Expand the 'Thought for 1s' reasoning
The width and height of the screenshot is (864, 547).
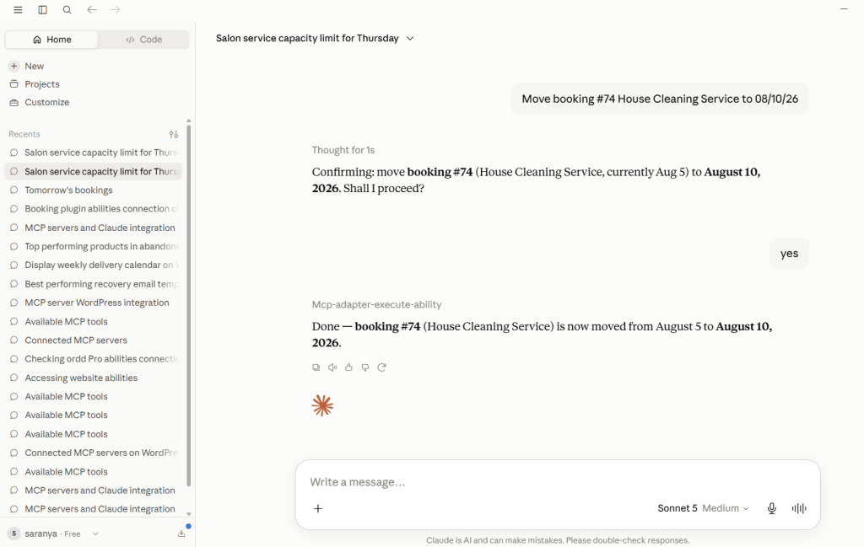tap(343, 150)
